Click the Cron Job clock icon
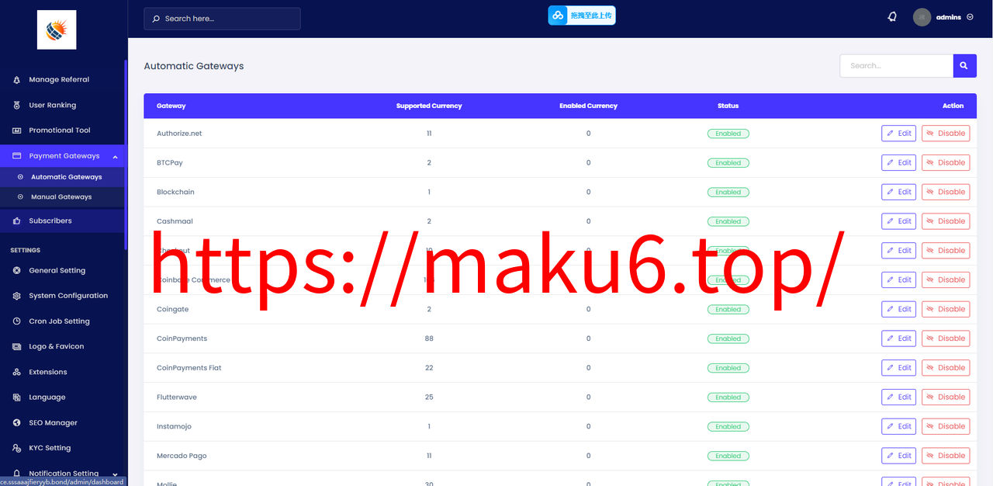Viewport: 993px width, 486px height. click(17, 321)
